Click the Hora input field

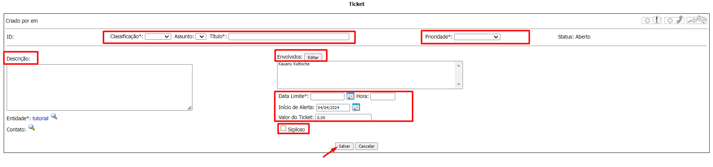(x=382, y=96)
